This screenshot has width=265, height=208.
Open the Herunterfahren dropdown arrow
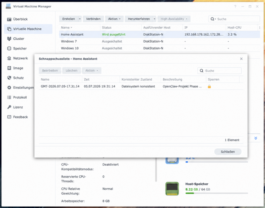154,19
